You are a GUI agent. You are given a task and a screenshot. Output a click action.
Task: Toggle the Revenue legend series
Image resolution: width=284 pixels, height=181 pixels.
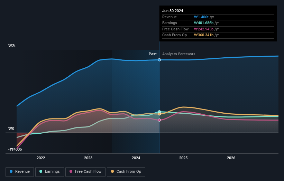point(20,172)
